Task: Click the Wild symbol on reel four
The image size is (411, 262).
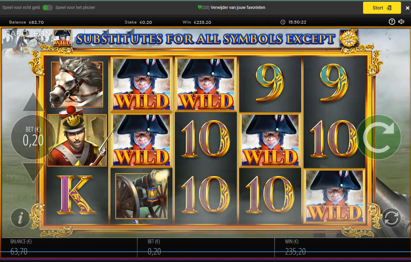Action: [x=270, y=140]
